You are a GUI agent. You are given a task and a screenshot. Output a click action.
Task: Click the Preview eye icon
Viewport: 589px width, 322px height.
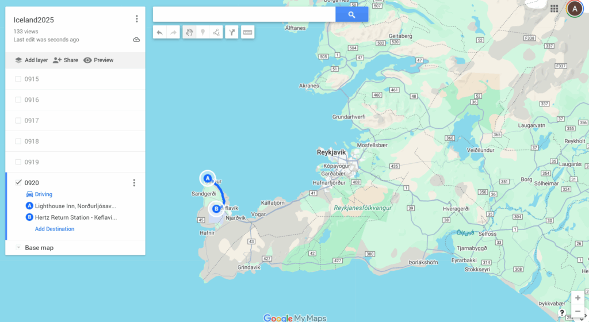click(x=87, y=60)
